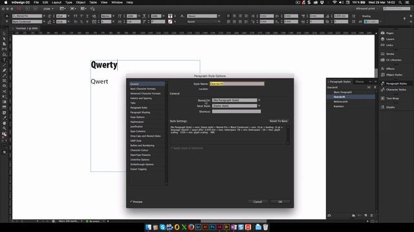Screen dimensions: 414x232
Task: Open Firefox from the Dock
Action: [x=191, y=227]
